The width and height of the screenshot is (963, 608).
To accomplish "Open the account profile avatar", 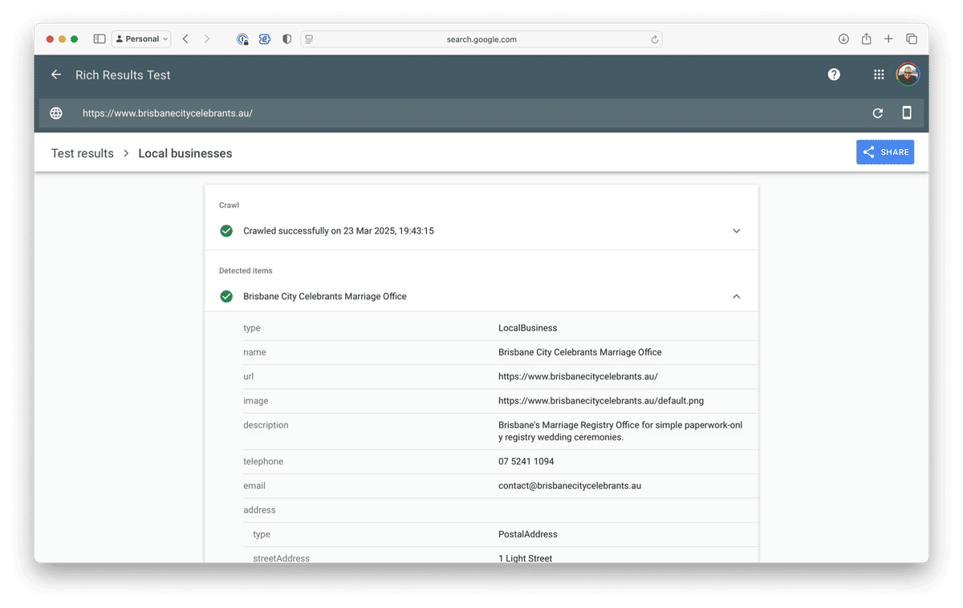I will pyautogui.click(x=908, y=75).
